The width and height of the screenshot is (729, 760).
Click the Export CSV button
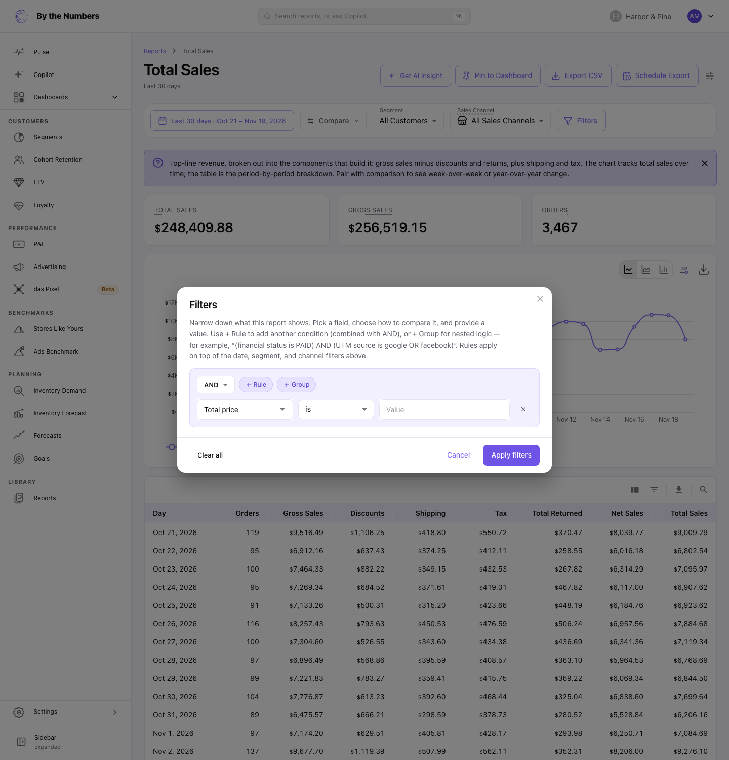pyautogui.click(x=578, y=76)
